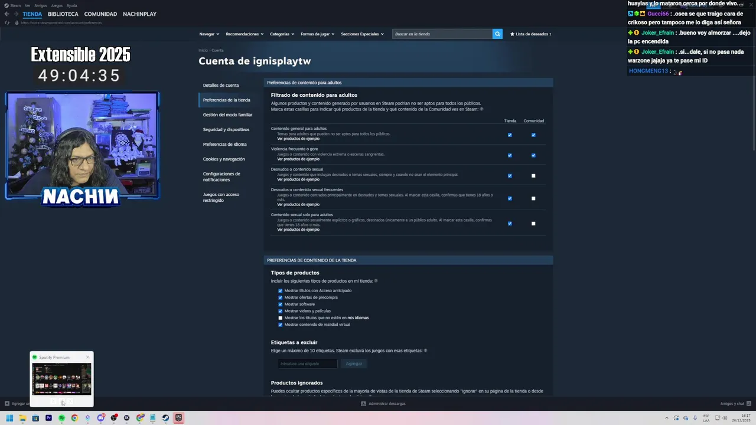This screenshot has height=425, width=756.
Task: Open the Ver menu
Action: pyautogui.click(x=27, y=5)
